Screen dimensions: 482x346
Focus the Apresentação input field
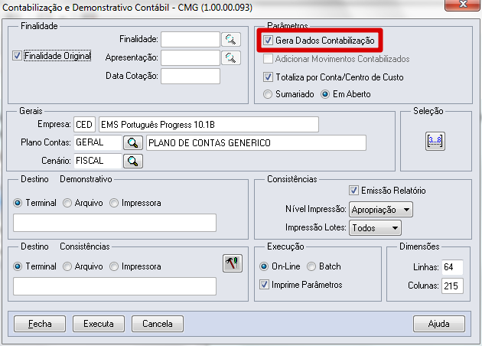(191, 58)
